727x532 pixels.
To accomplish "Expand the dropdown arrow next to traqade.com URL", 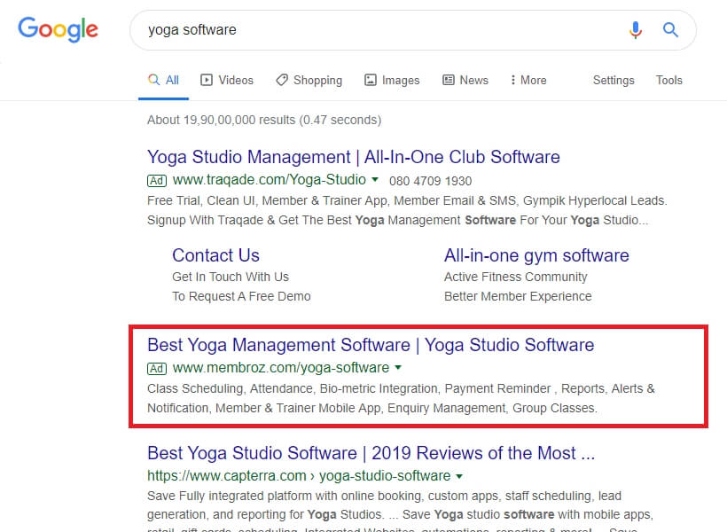I will point(375,179).
